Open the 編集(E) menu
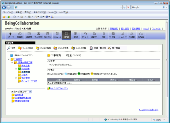This screenshot has width=170, height=123. tap(19, 12)
